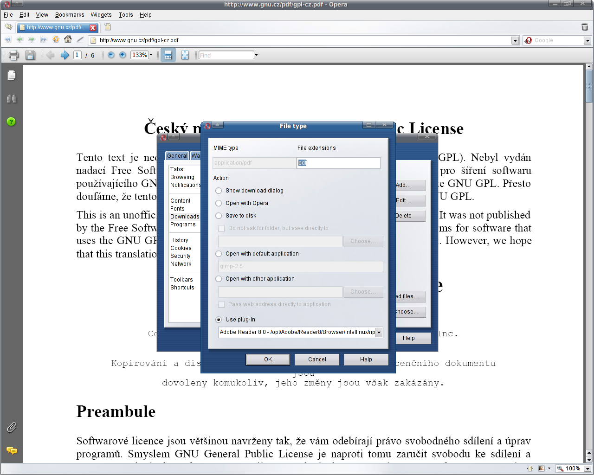Open the Google search engine dropdown
The width and height of the screenshot is (594, 475).
[588, 40]
